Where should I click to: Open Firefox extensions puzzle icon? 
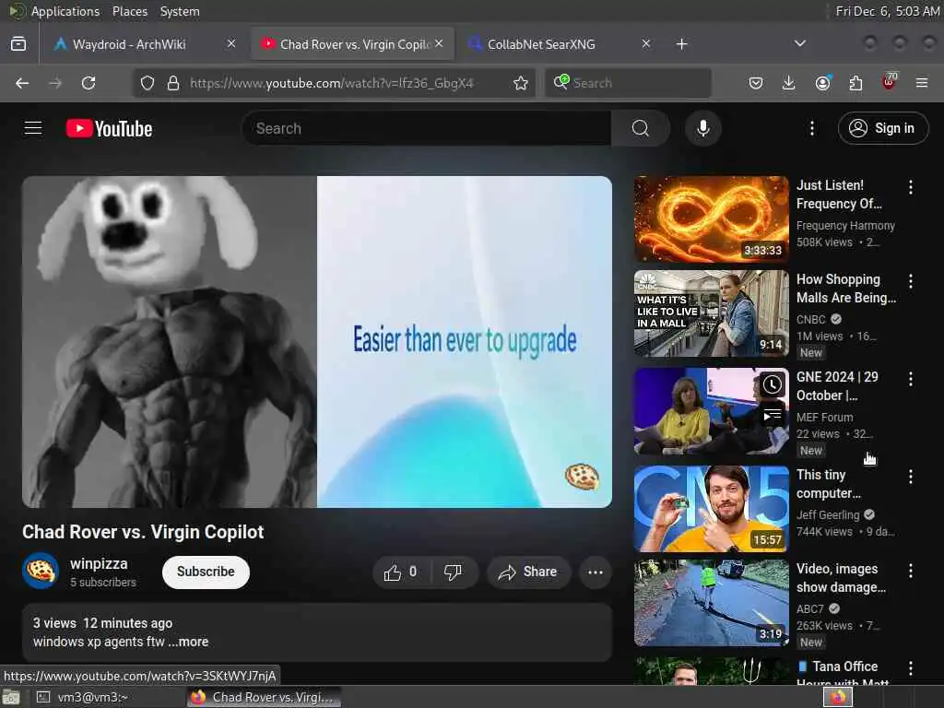pos(855,83)
